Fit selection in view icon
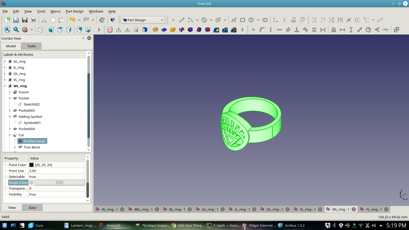 [x=16, y=30]
